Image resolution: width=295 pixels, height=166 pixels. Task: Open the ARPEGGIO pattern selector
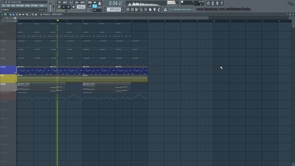click(x=114, y=9)
